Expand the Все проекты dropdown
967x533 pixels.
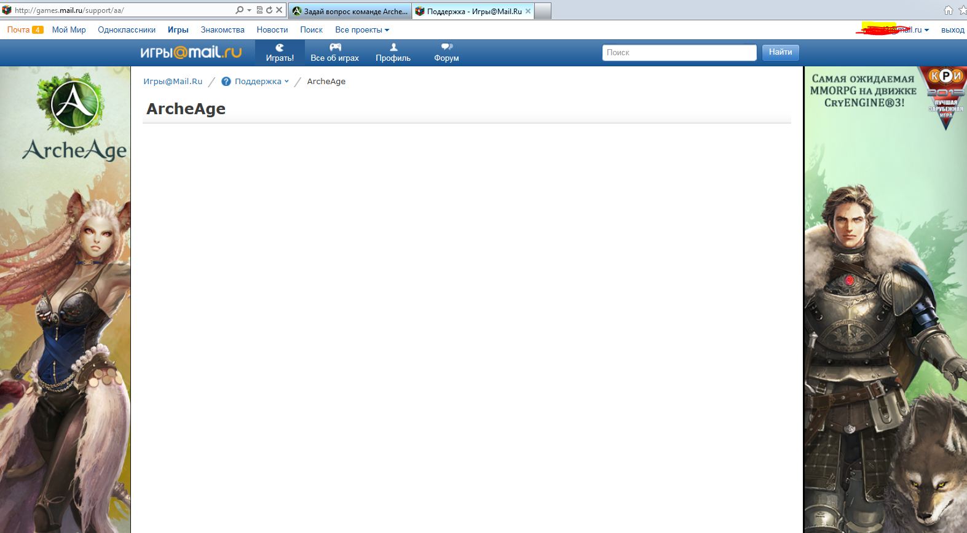tap(362, 29)
